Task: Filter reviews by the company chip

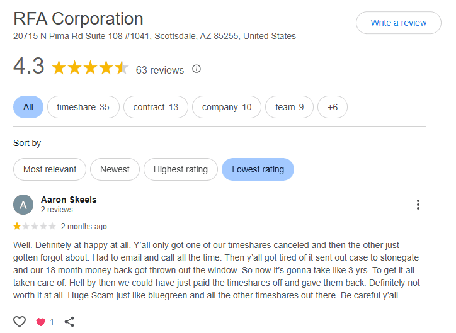Action: 226,107
